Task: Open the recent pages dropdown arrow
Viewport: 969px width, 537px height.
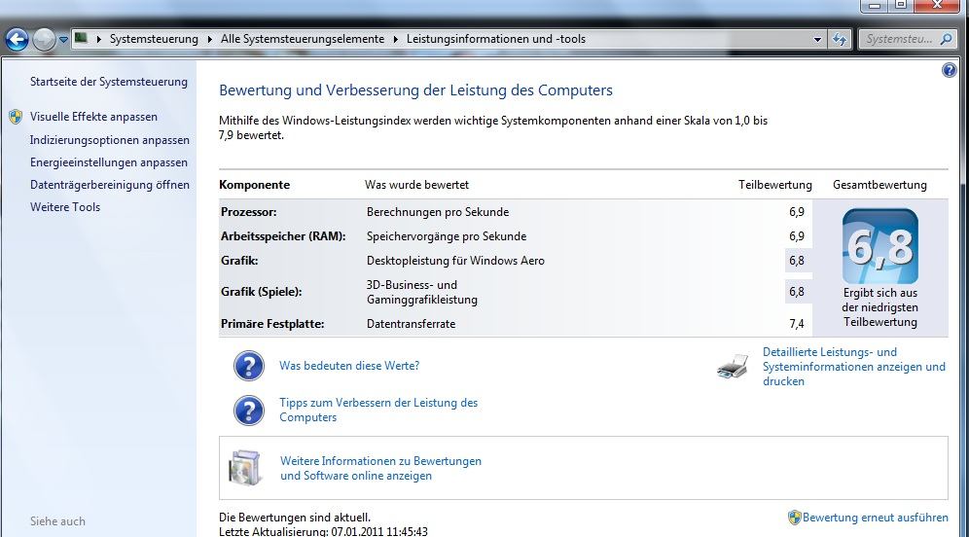Action: pos(63,40)
